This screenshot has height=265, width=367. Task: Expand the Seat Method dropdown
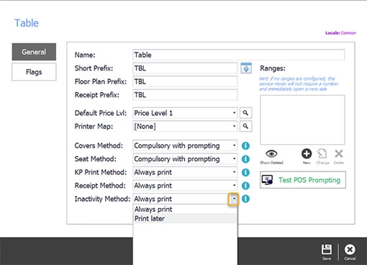click(234, 159)
